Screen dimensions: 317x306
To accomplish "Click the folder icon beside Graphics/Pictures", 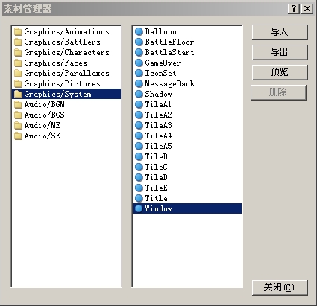I will [18, 84].
